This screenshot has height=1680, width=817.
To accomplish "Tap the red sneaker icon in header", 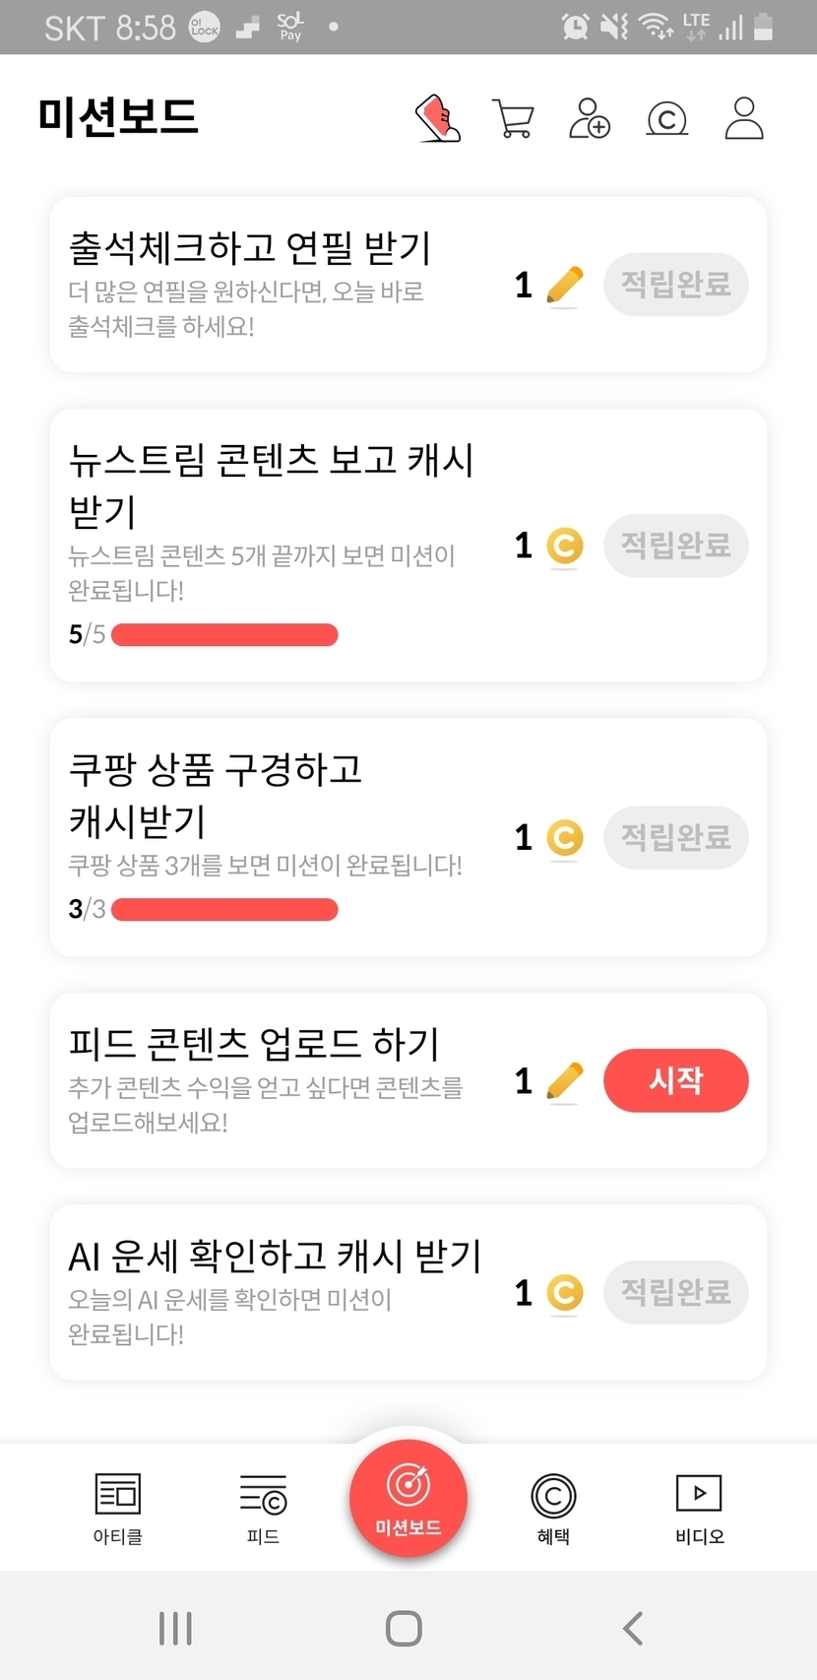I will click(439, 118).
